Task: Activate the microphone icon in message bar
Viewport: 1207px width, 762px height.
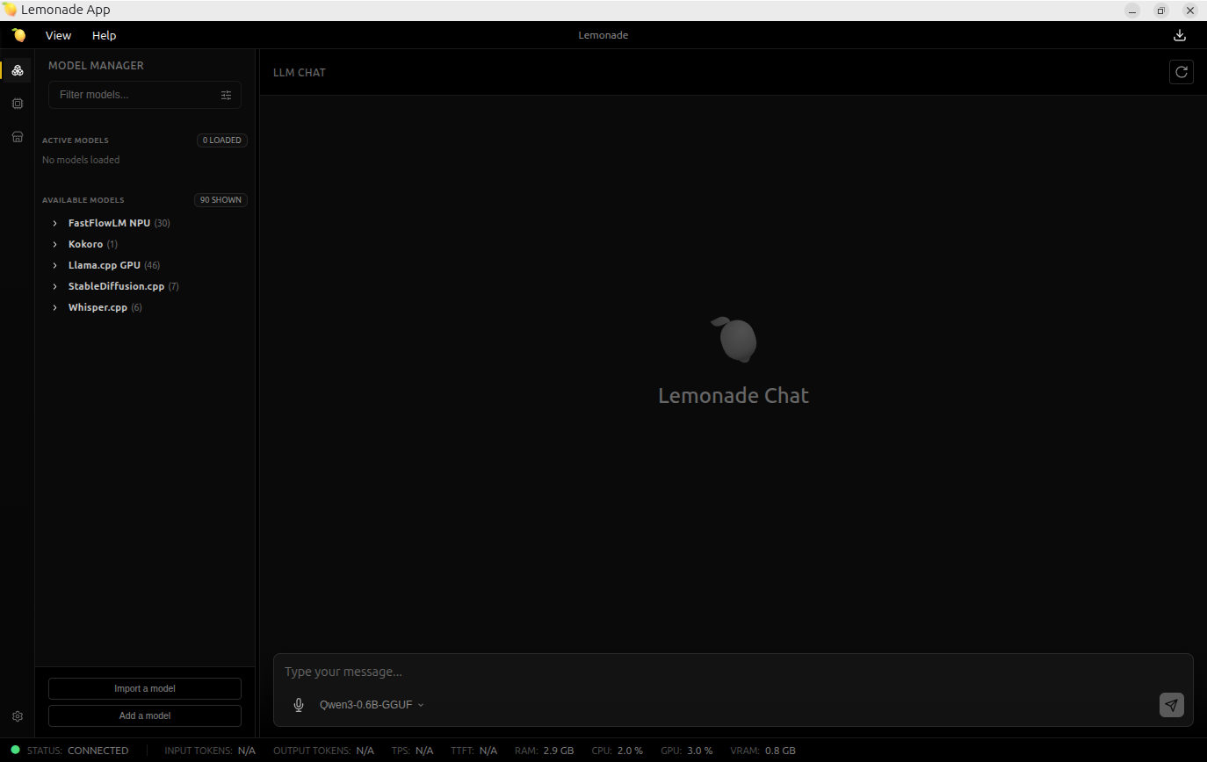Action: pyautogui.click(x=299, y=704)
